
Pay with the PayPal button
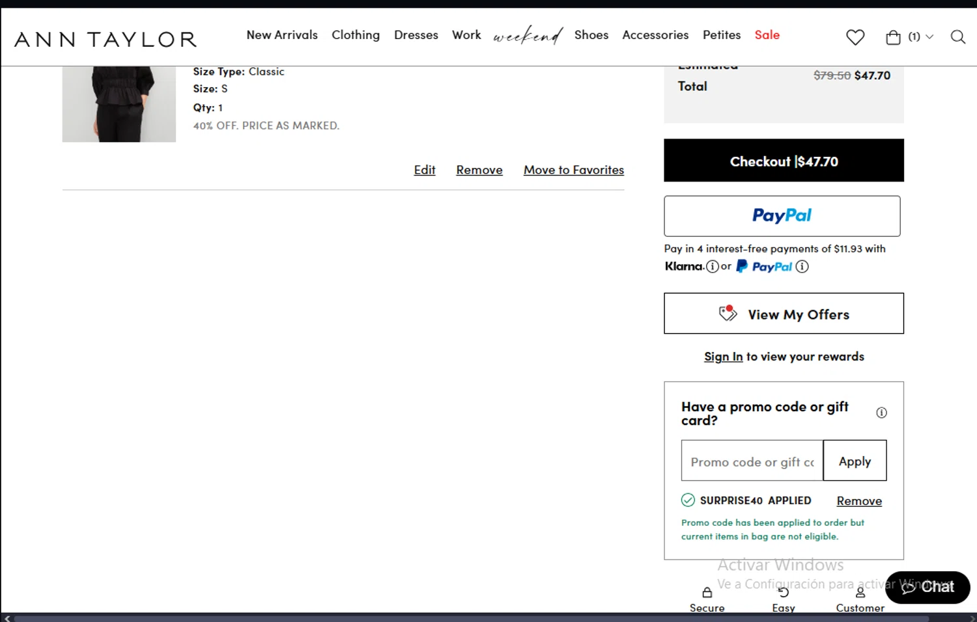coord(782,216)
